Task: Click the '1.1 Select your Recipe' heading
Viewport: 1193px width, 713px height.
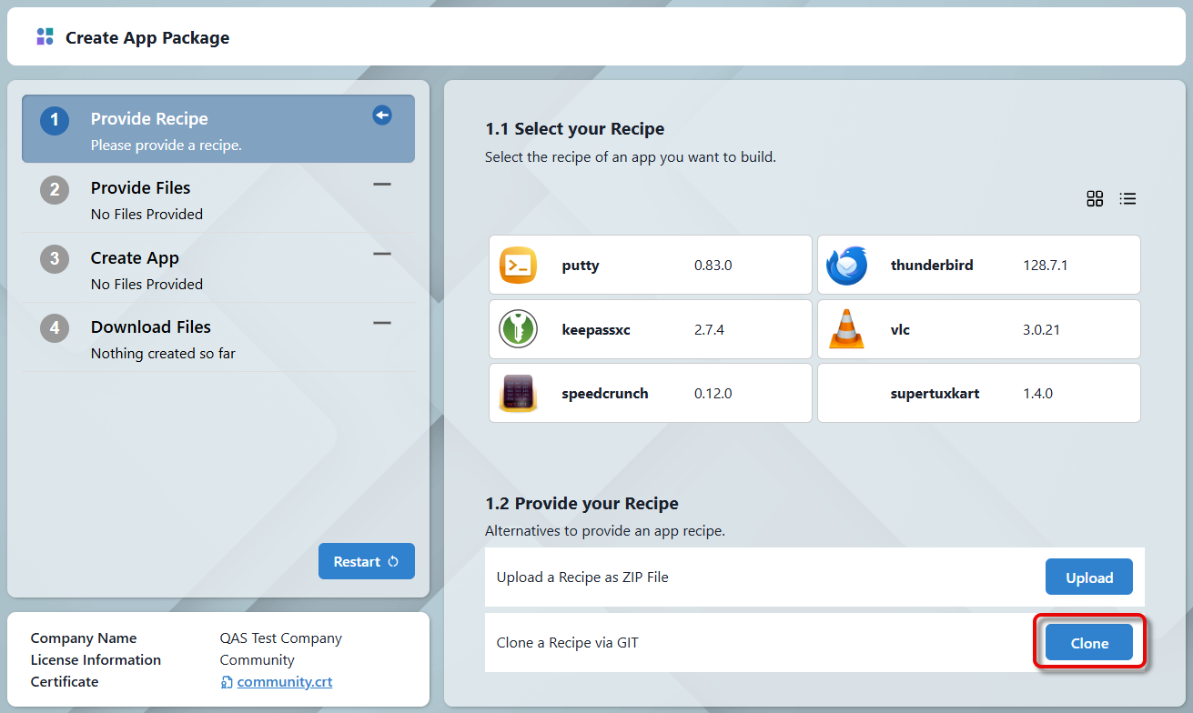Action: pyautogui.click(x=575, y=129)
